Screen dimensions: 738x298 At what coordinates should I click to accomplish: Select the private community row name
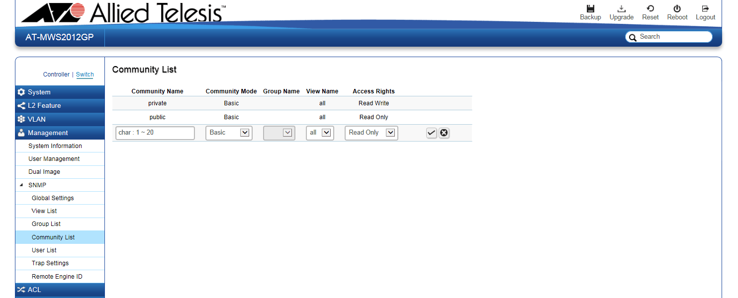[157, 103]
